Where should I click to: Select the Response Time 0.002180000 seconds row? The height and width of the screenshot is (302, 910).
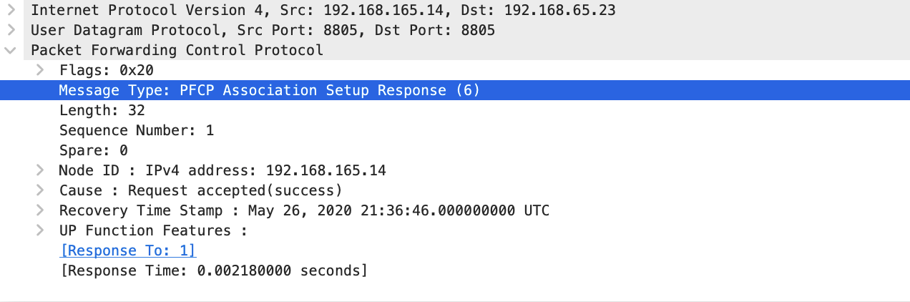[213, 271]
